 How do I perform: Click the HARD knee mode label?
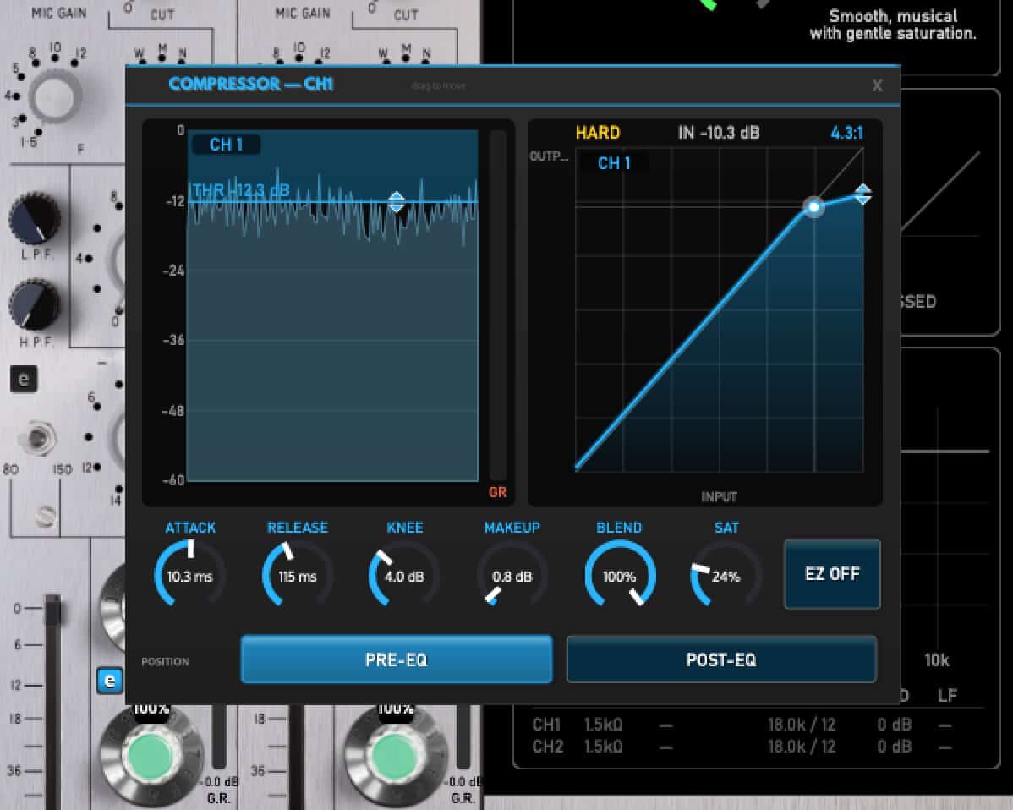pyautogui.click(x=598, y=133)
